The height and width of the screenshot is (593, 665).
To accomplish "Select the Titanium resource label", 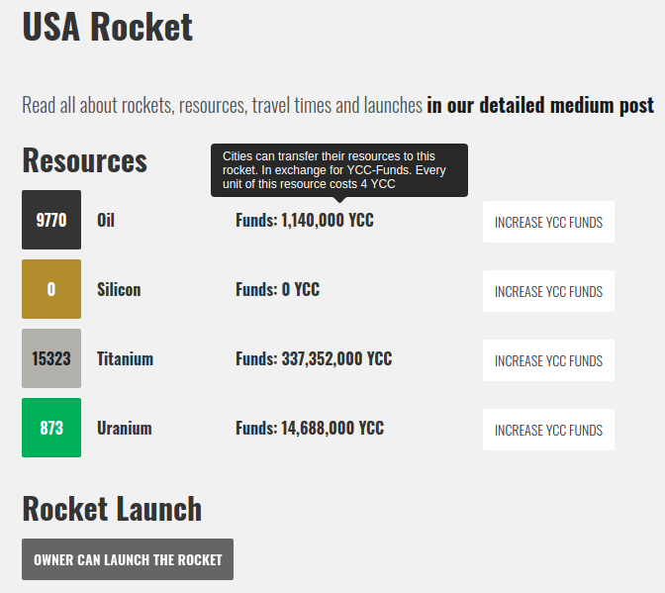I will pos(125,358).
